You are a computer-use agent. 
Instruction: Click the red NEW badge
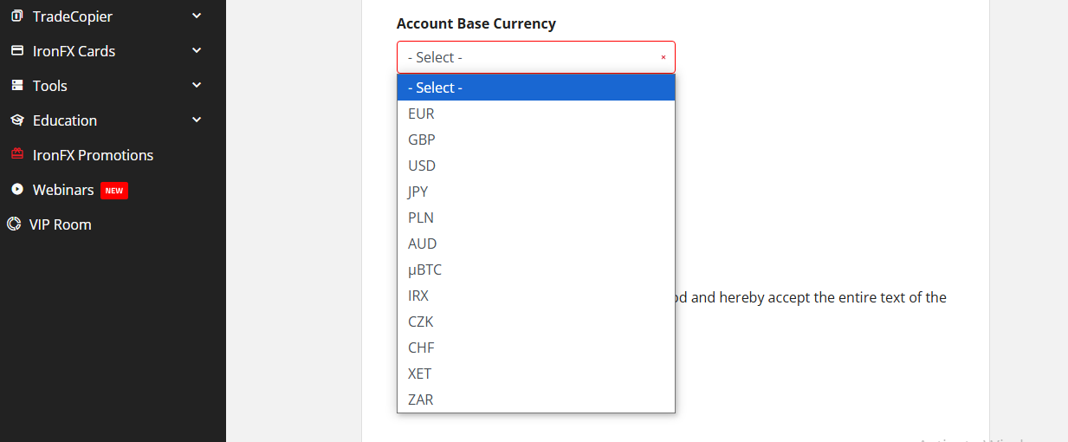point(114,191)
